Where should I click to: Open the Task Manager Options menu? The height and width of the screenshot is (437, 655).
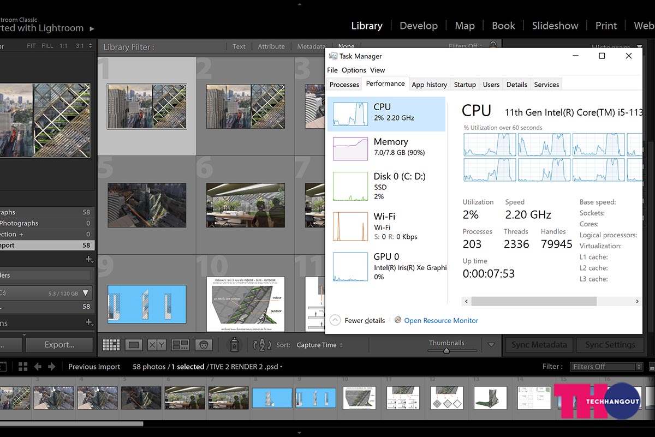354,70
